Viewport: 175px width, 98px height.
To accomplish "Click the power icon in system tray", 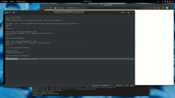I will (x=173, y=1).
